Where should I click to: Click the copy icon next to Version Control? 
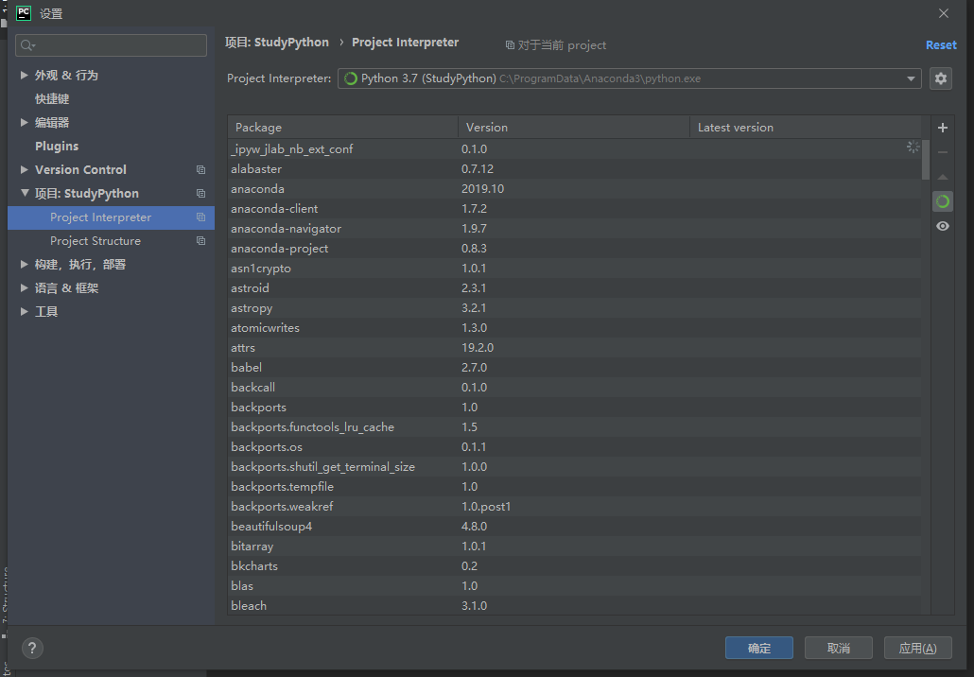pos(200,169)
